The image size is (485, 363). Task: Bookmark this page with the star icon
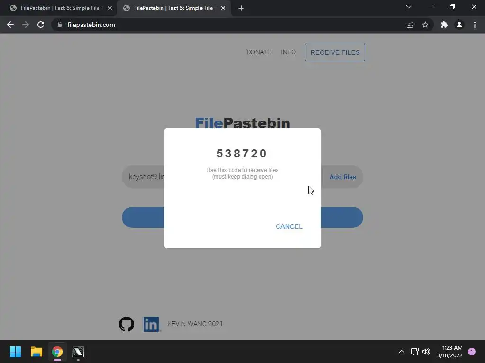[425, 25]
